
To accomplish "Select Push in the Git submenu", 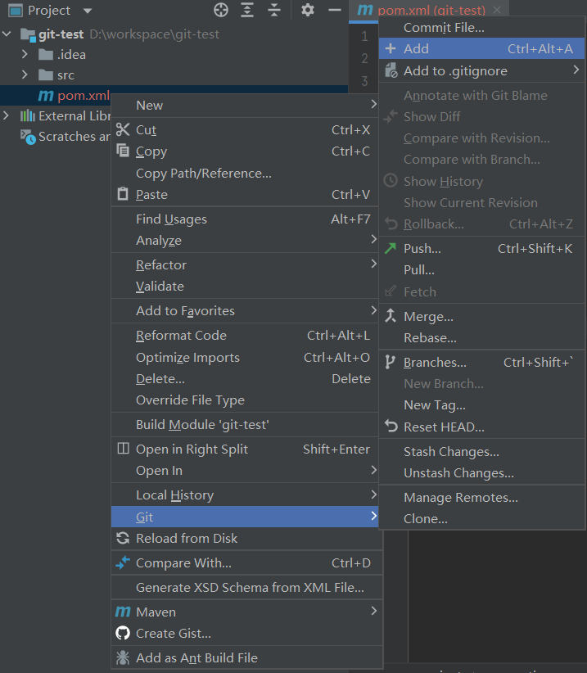I will coord(422,249).
